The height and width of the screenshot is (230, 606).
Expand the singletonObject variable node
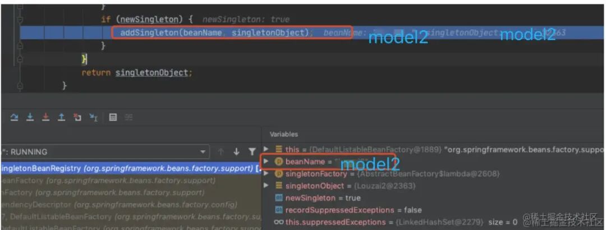pyautogui.click(x=266, y=186)
